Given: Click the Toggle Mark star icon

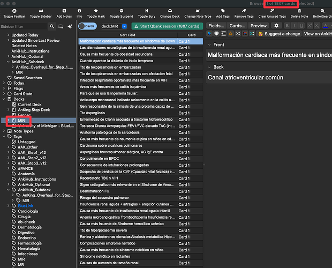Looking at the screenshot, I should tap(96, 11).
